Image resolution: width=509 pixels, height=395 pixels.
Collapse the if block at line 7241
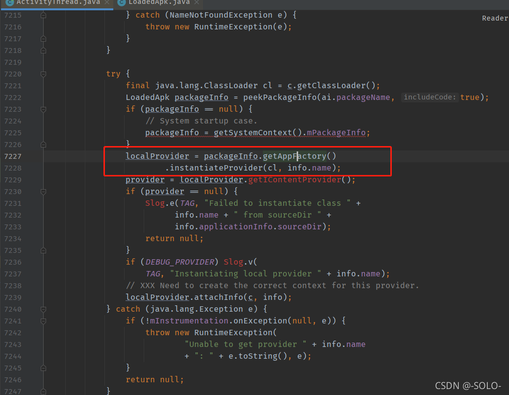43,321
